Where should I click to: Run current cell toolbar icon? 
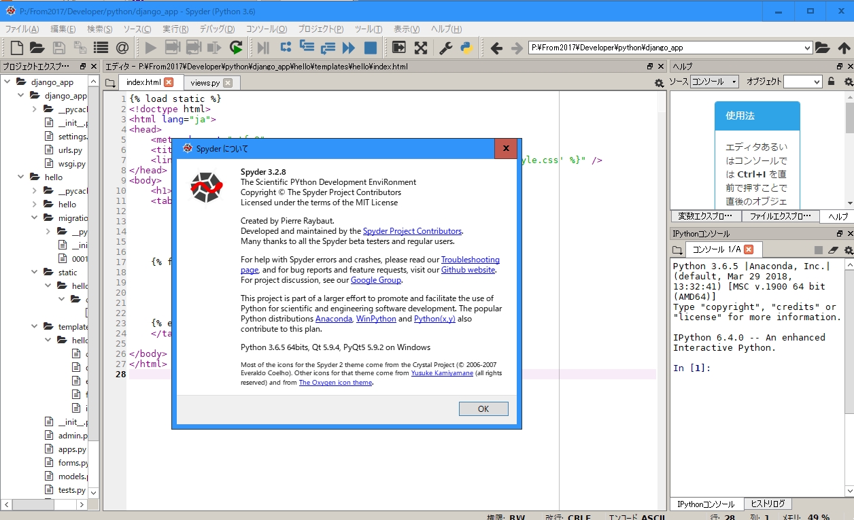coord(172,48)
